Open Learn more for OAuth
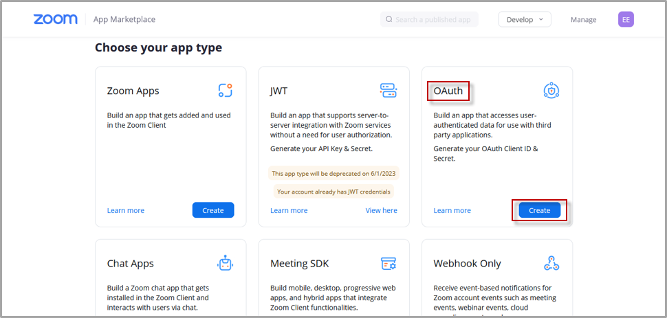This screenshot has height=318, width=667. (x=452, y=210)
